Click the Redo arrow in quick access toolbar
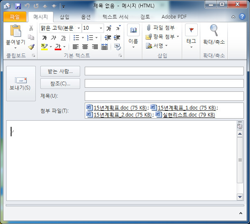 36,6
